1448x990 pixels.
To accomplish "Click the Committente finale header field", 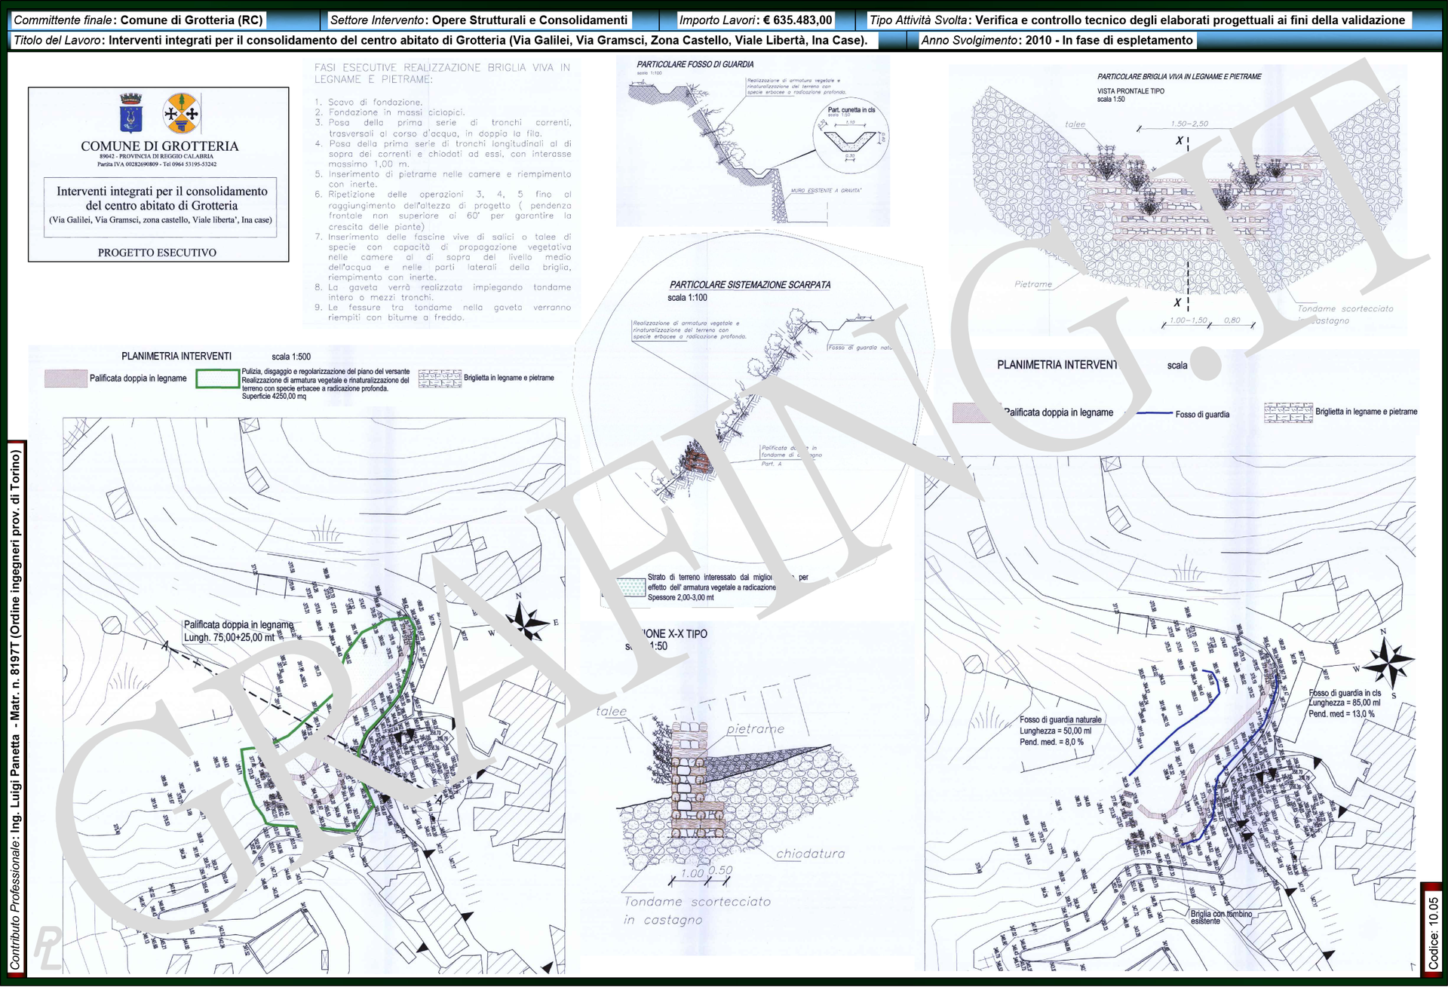I will tap(138, 20).
